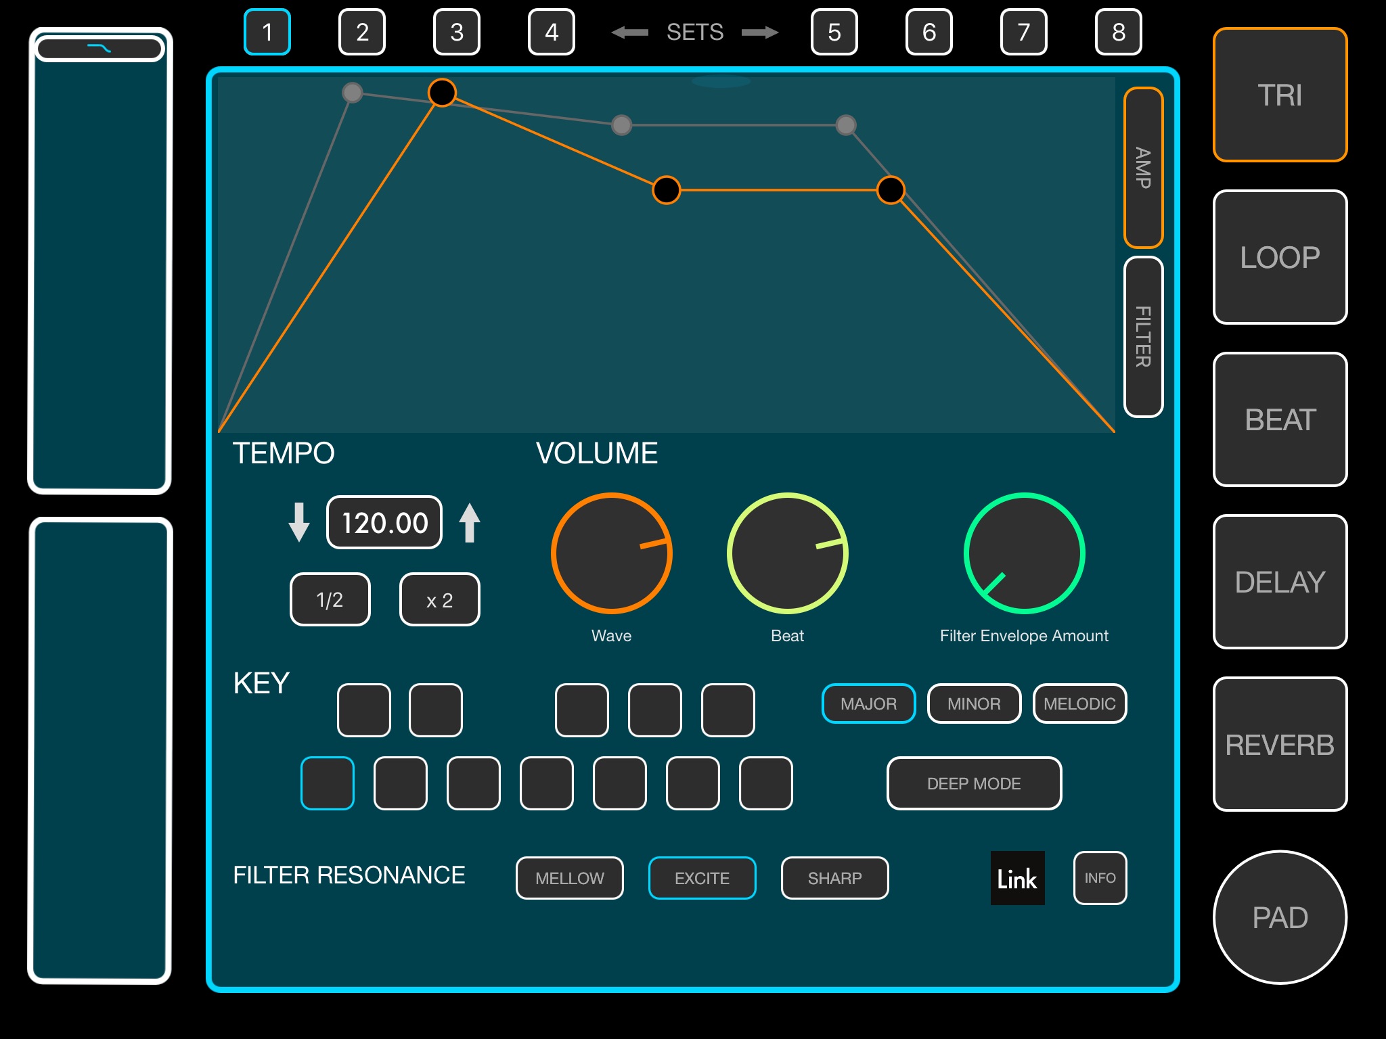This screenshot has width=1386, height=1039.
Task: Click the 120.00 tempo value field
Action: pyautogui.click(x=384, y=522)
